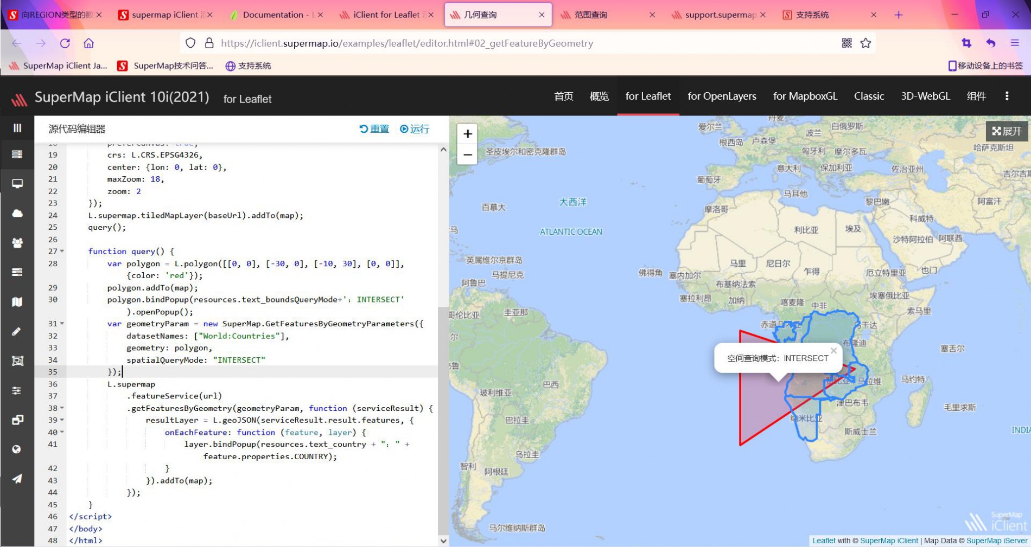Open the 首页 navigation item
Image resolution: width=1031 pixels, height=547 pixels.
(x=563, y=96)
